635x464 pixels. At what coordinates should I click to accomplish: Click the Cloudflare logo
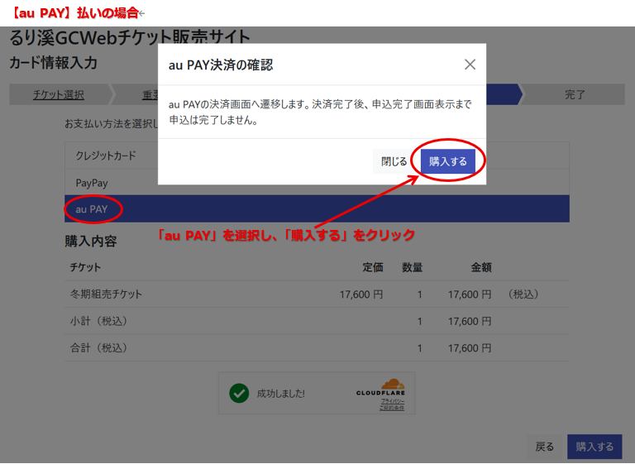coord(380,387)
